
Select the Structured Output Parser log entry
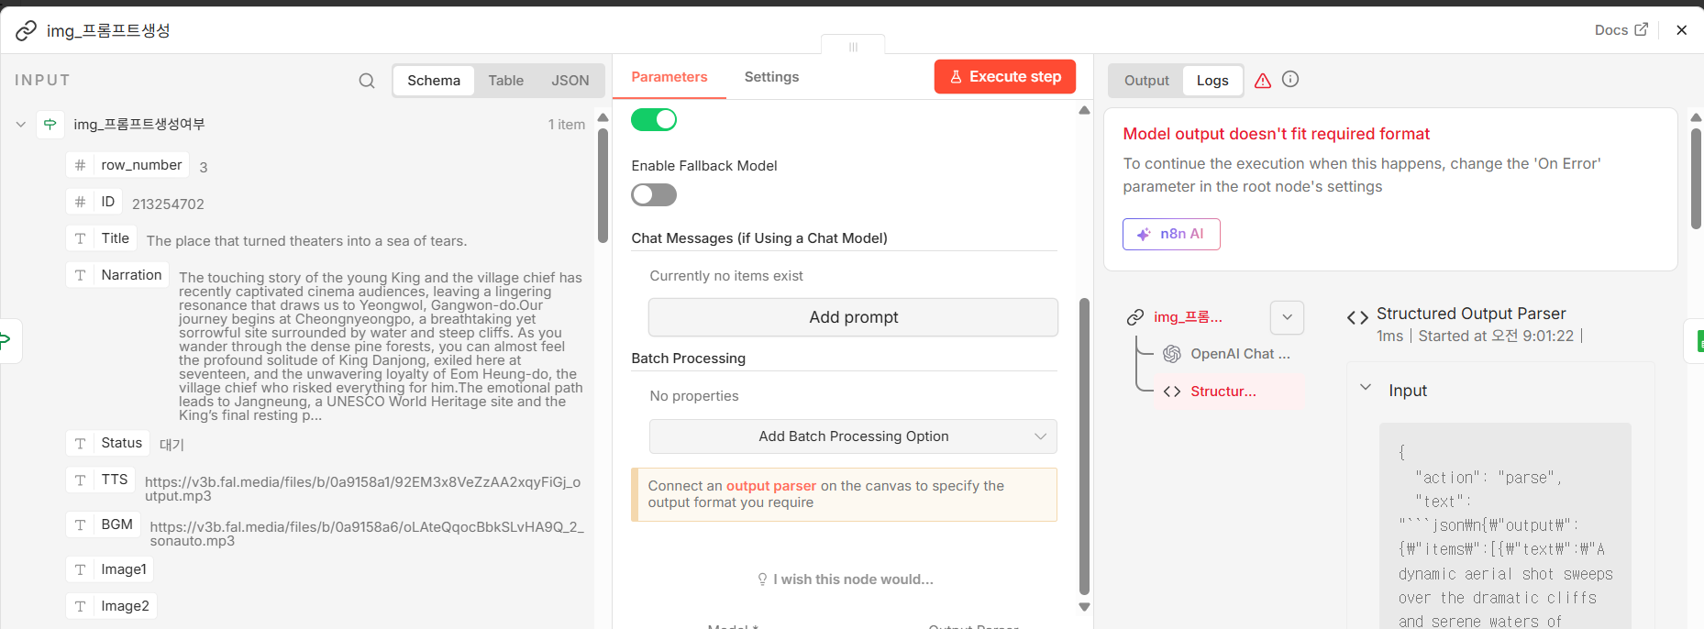pos(1223,392)
